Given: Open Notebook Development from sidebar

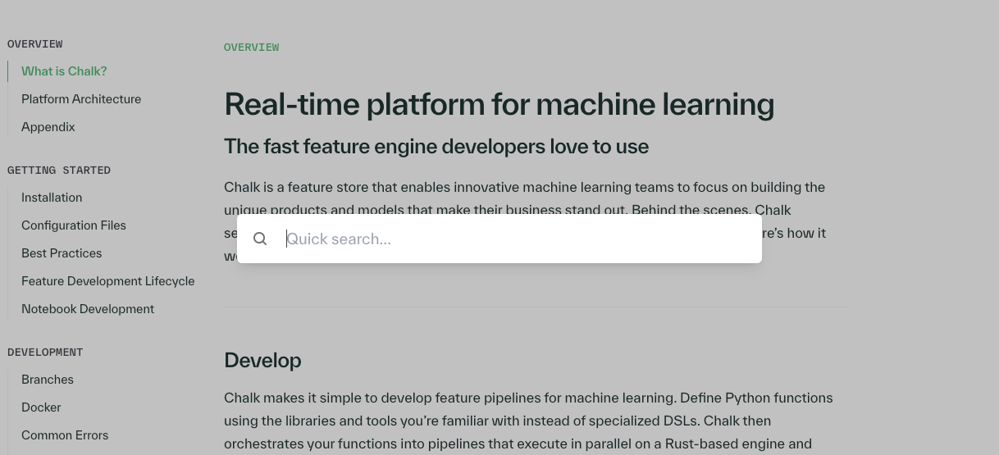Looking at the screenshot, I should click(x=88, y=309).
